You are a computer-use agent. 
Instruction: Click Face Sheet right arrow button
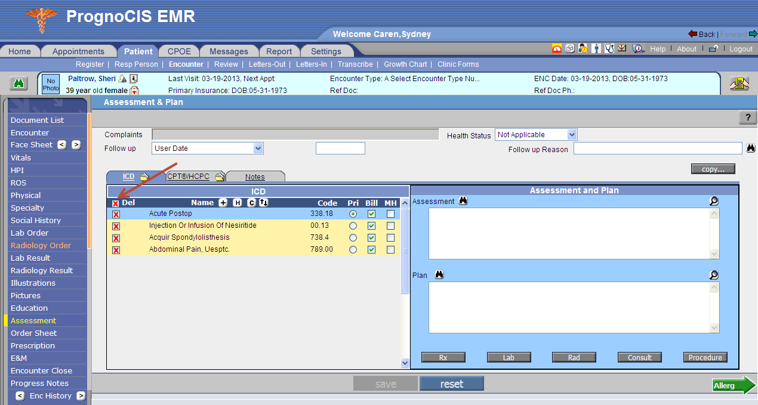point(76,144)
